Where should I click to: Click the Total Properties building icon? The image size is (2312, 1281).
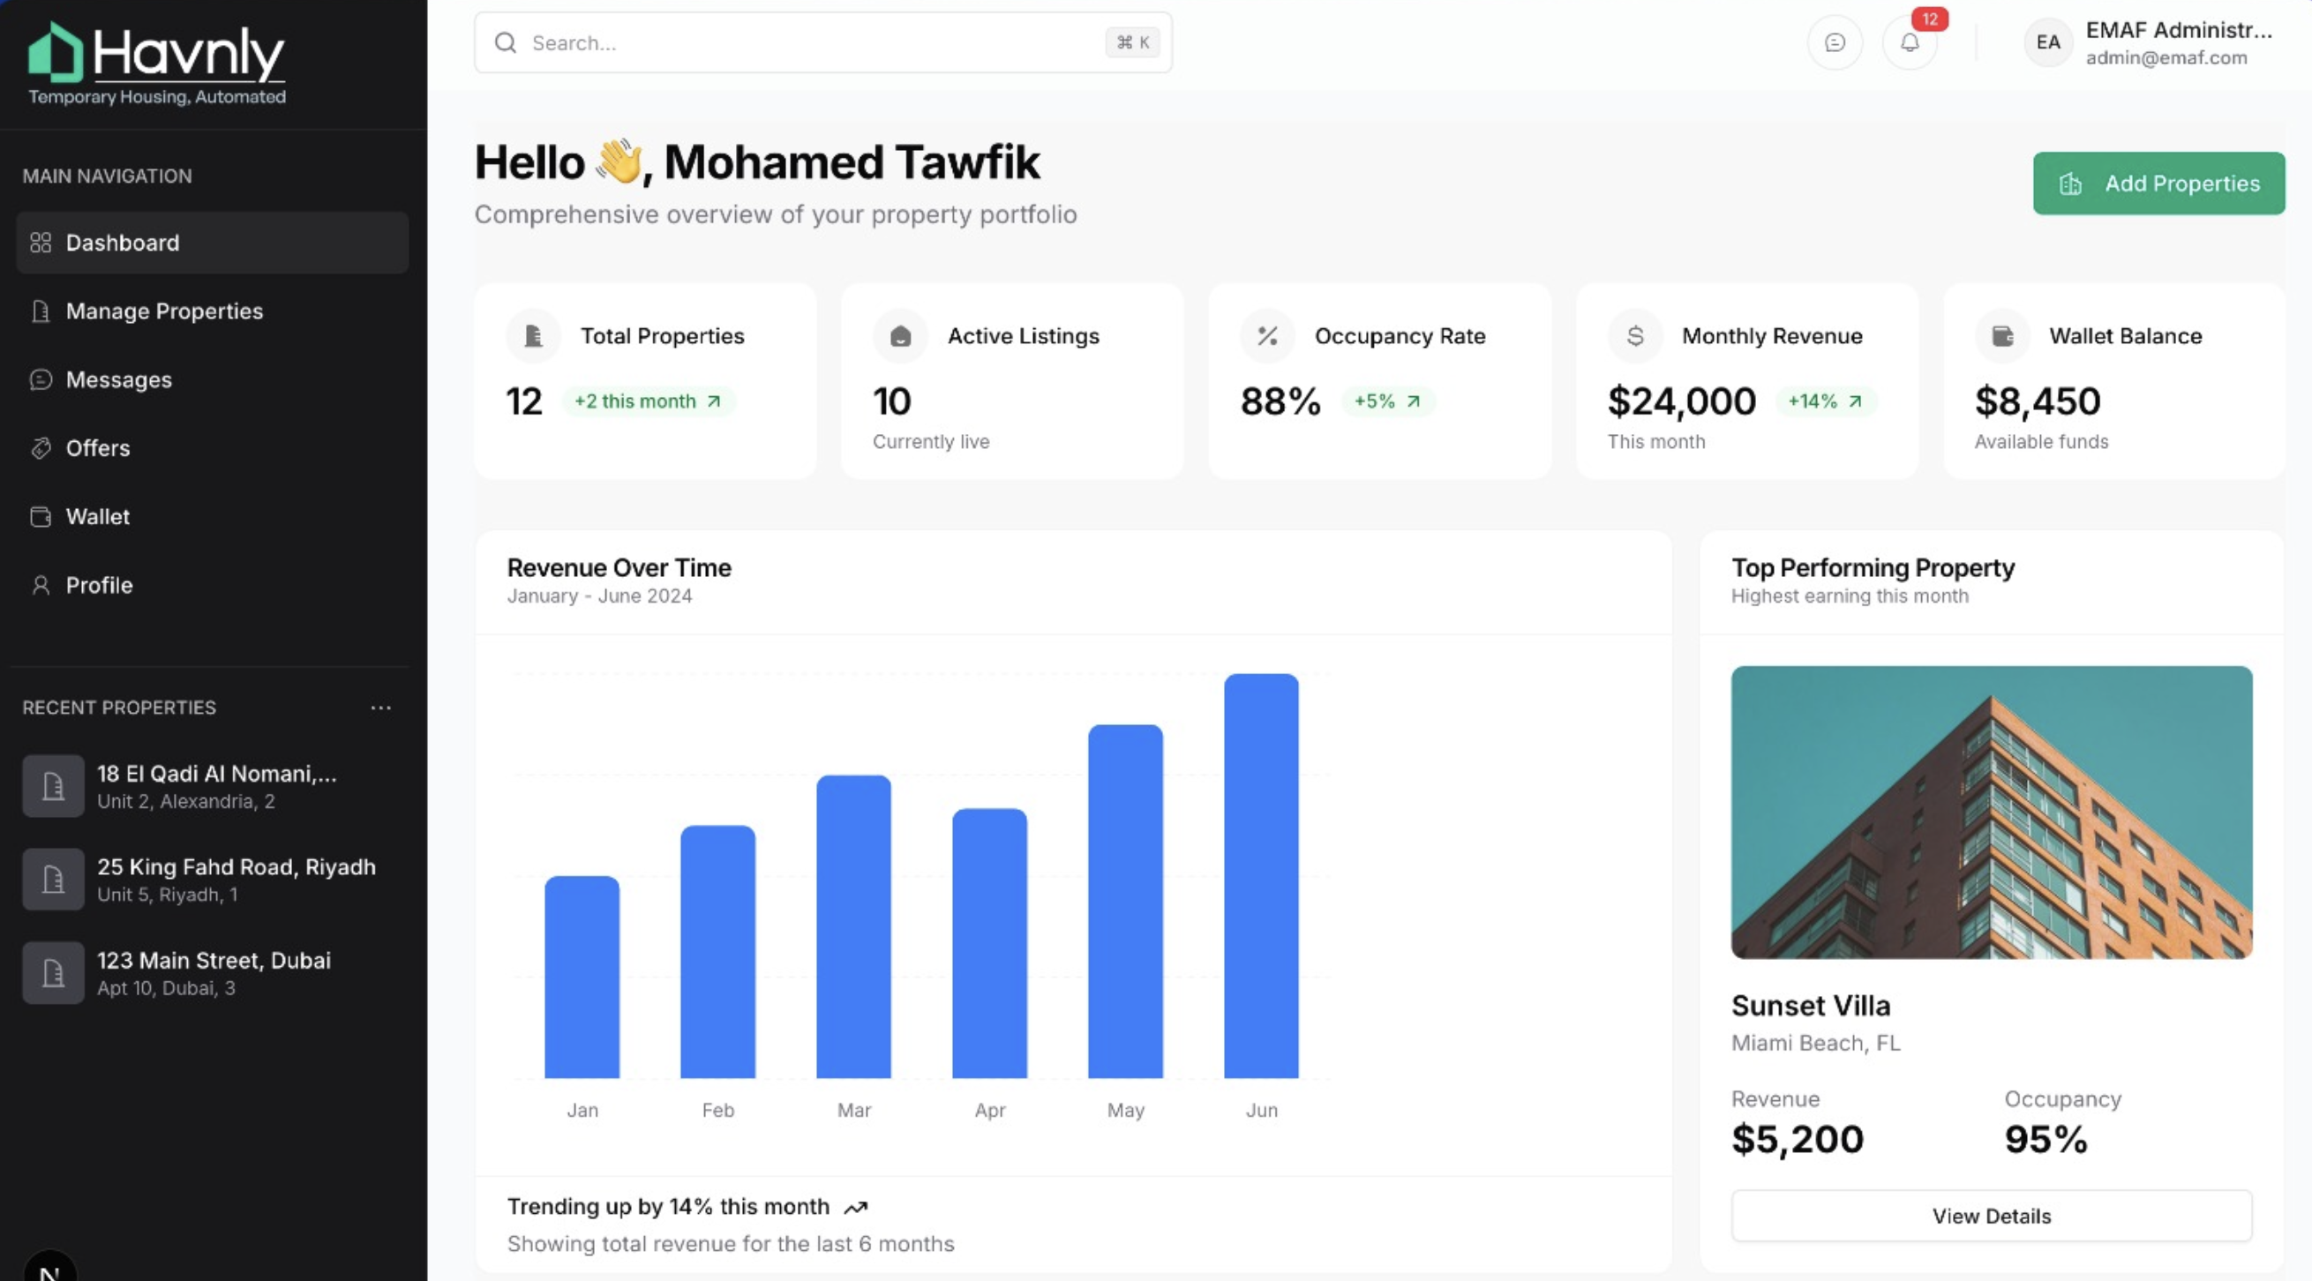533,336
